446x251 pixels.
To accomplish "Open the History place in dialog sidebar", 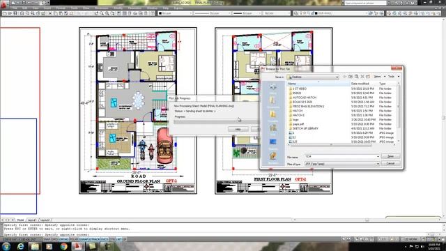I will tap(272, 89).
